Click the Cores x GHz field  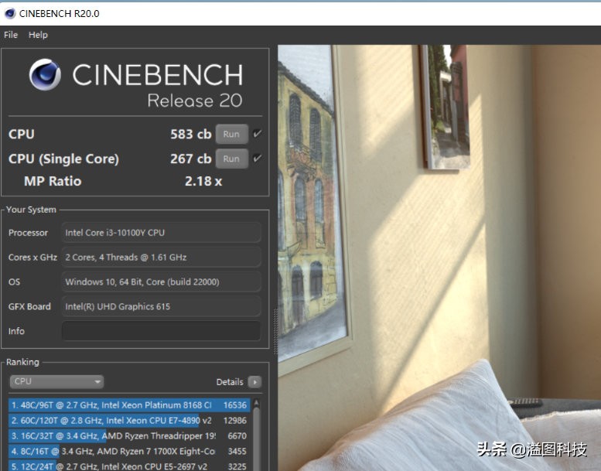pyautogui.click(x=162, y=257)
